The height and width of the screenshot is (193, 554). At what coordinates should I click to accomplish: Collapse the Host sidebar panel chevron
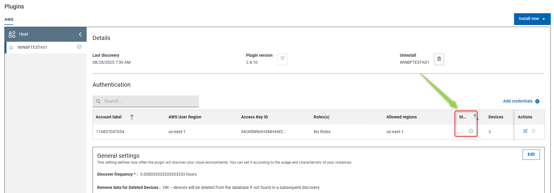point(80,34)
